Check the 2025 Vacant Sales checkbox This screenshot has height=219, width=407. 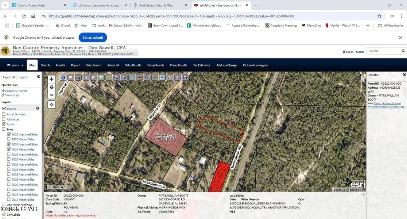[9, 139]
